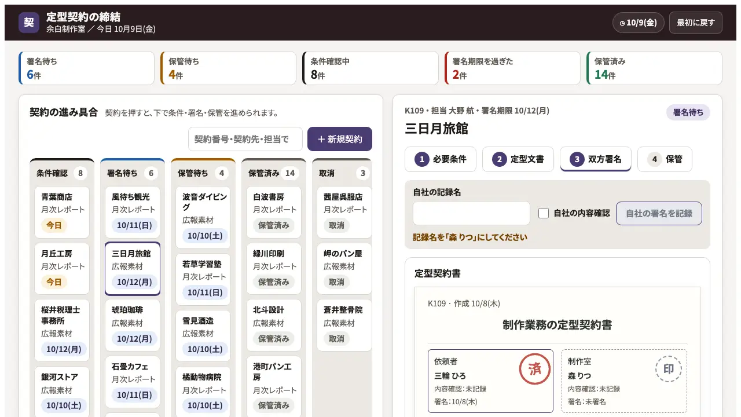Tick the 自社の内容確認 checkbox

coord(544,213)
